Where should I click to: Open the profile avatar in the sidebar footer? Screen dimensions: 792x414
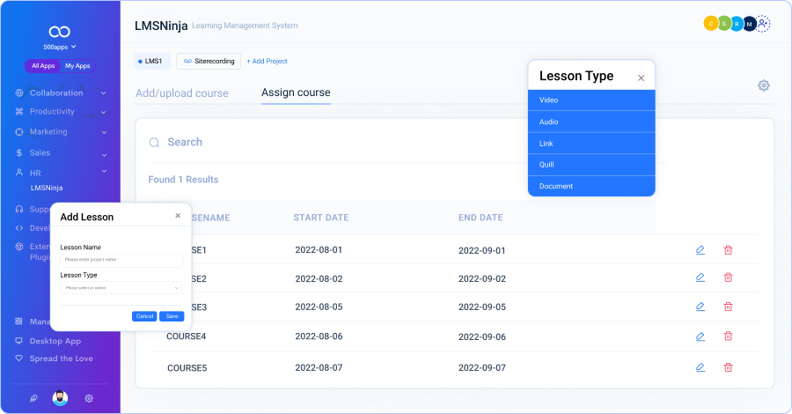coord(60,398)
